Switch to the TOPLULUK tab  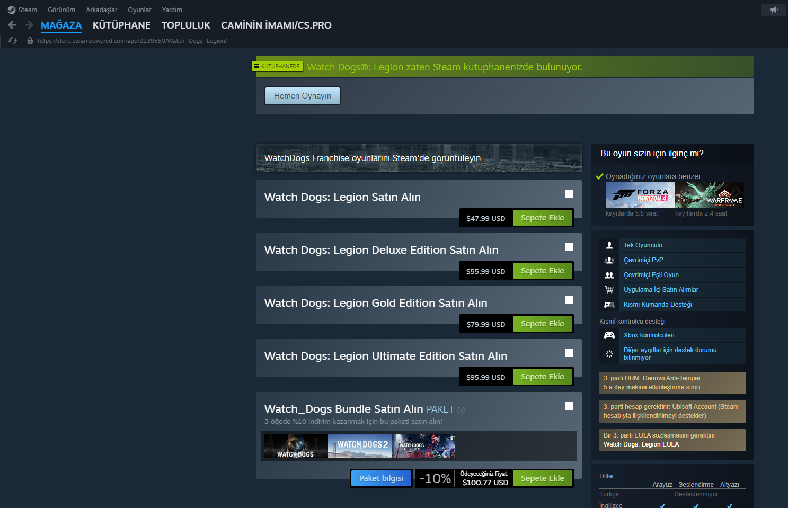(186, 25)
